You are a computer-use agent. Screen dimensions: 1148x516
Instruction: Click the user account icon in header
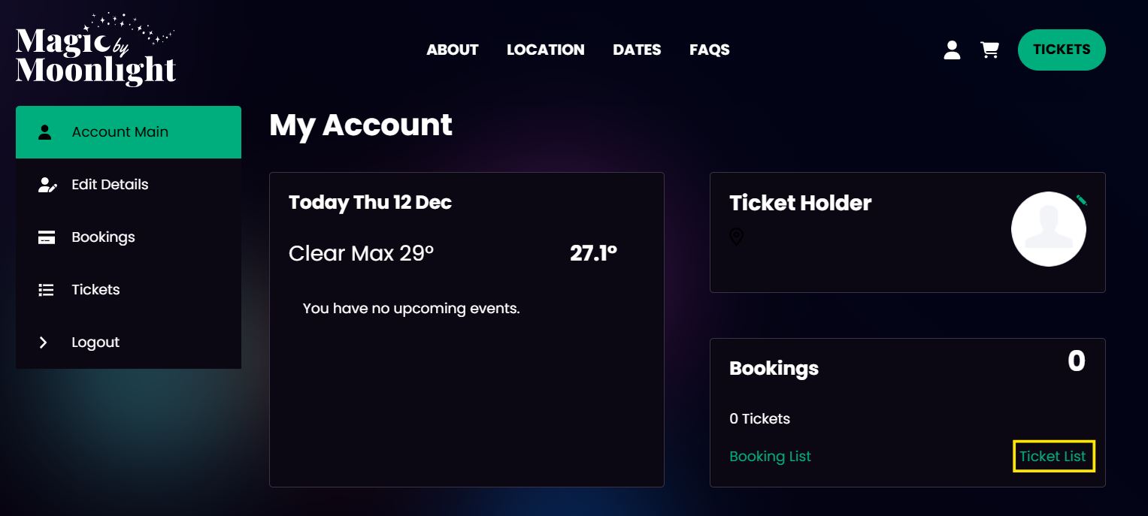[x=952, y=50]
